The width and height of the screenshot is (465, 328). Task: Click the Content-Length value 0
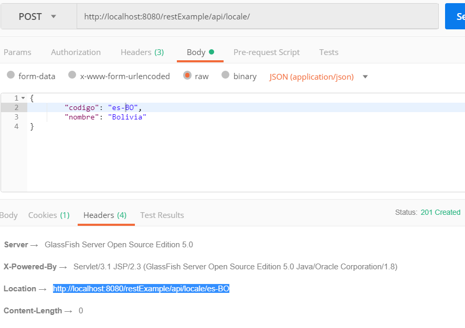[81, 311]
